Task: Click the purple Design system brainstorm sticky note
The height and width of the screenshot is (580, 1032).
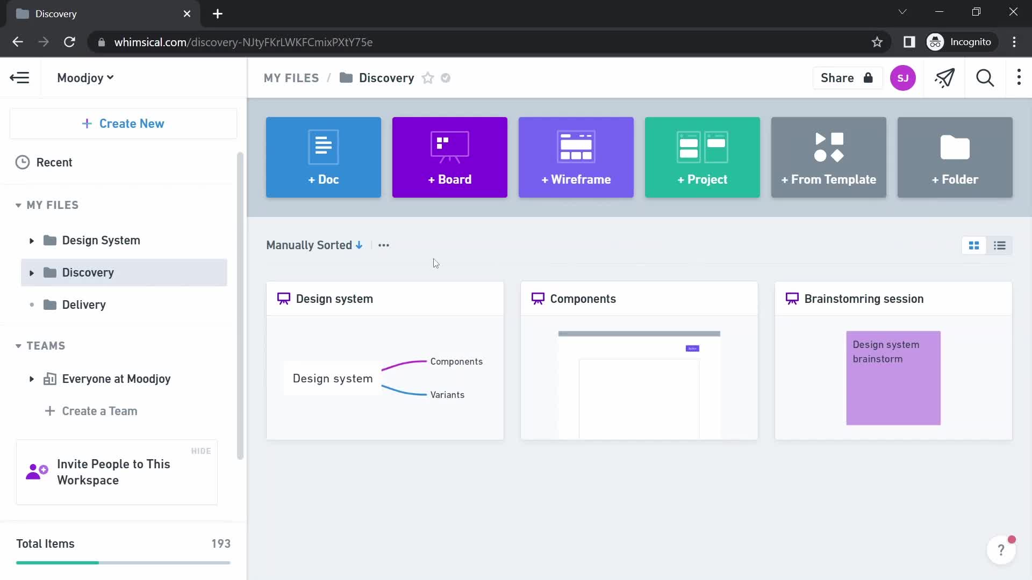Action: click(893, 378)
